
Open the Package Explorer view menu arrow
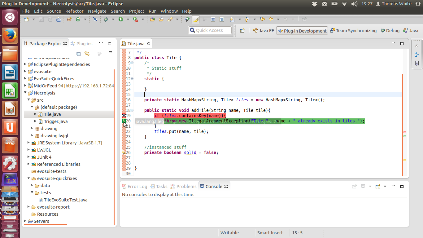pos(110,53)
